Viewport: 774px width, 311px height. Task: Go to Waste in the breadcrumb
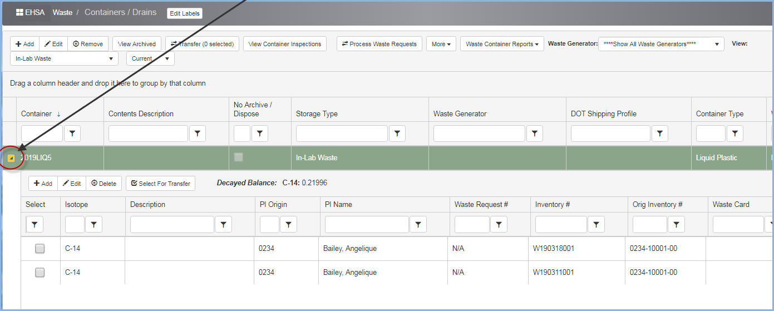click(62, 12)
